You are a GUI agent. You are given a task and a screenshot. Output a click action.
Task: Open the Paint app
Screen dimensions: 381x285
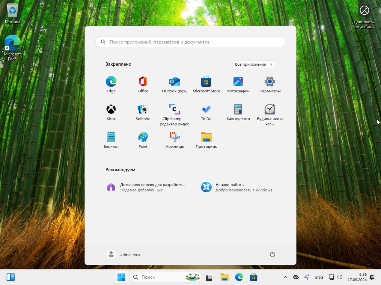click(x=143, y=140)
